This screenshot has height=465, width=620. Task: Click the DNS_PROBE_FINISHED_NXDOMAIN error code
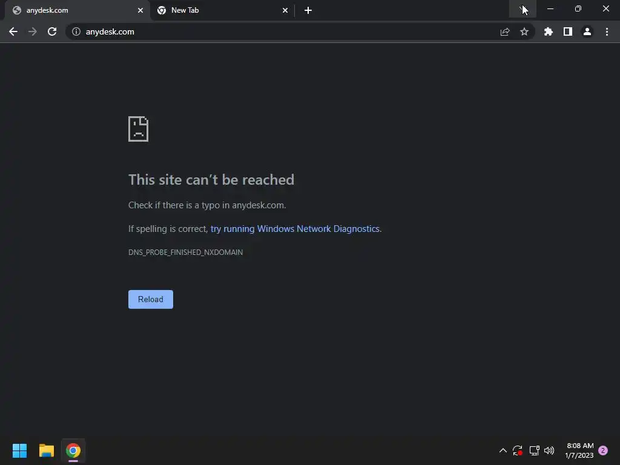[x=185, y=252]
